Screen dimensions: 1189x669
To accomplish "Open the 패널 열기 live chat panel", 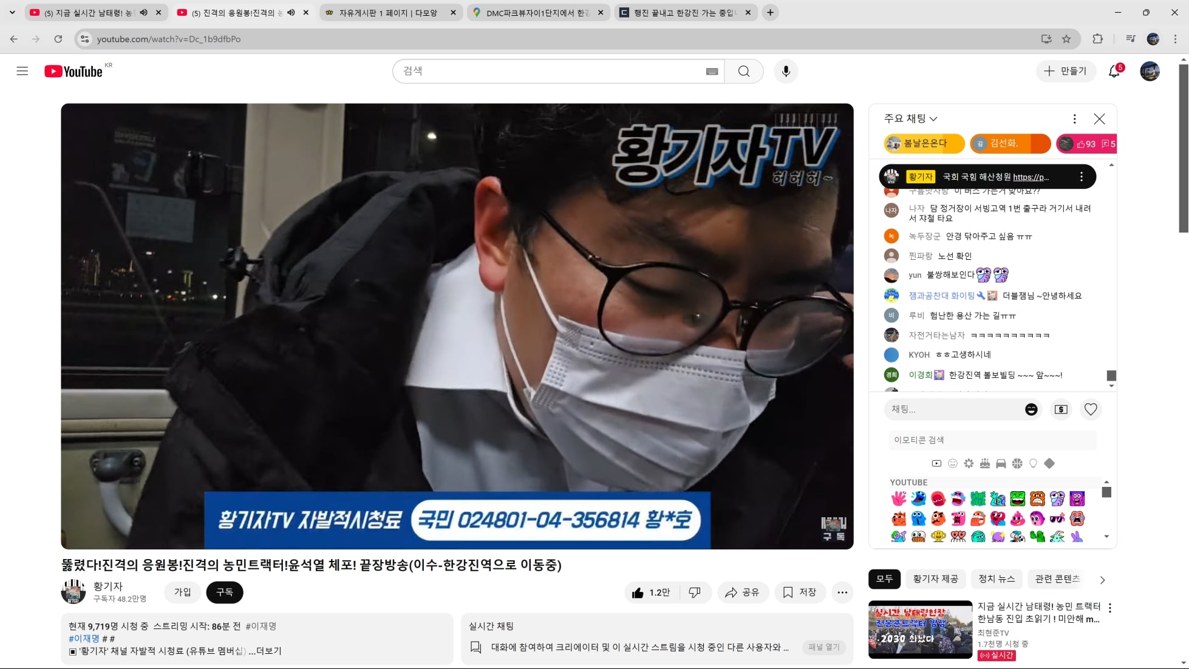I will 824,647.
